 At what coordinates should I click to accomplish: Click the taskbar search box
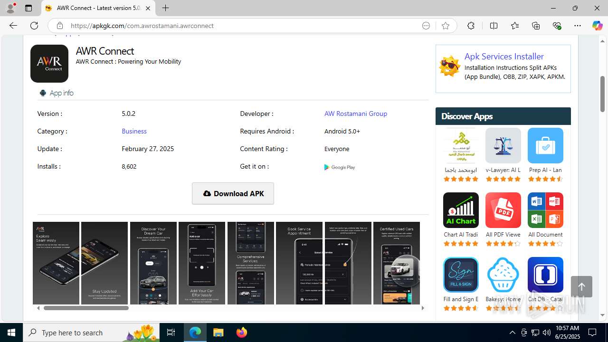coord(92,332)
